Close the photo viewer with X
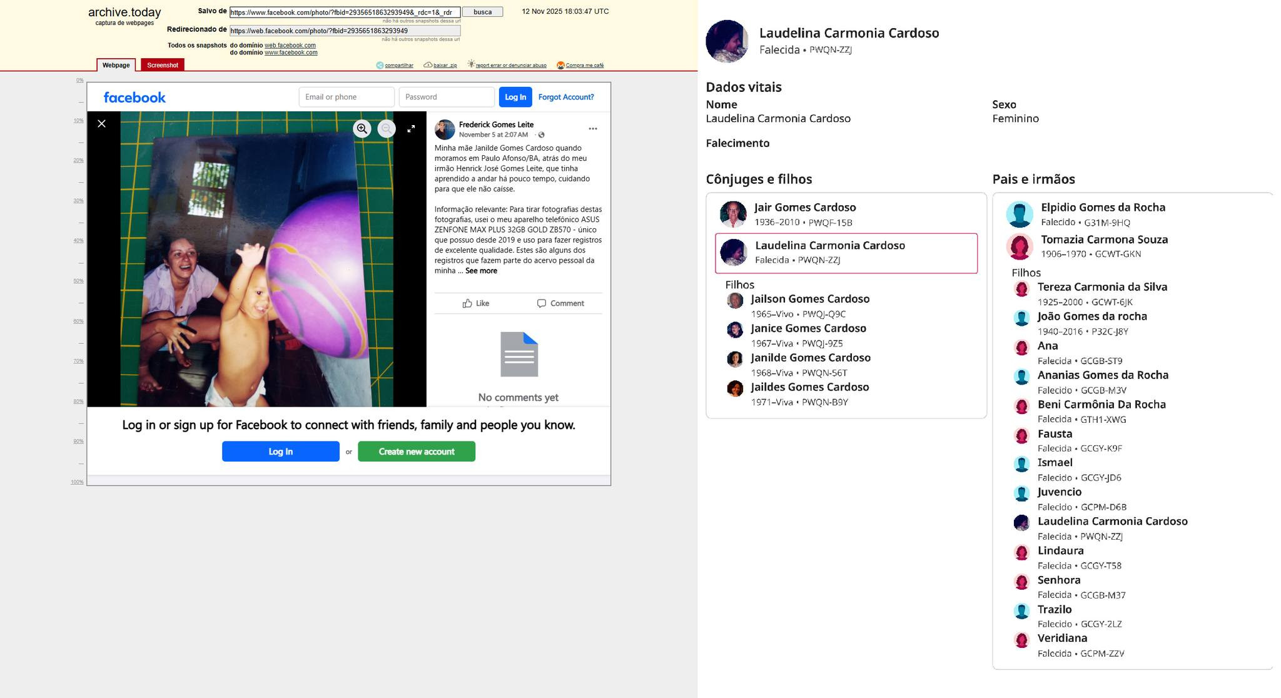1281x698 pixels. pyautogui.click(x=102, y=124)
